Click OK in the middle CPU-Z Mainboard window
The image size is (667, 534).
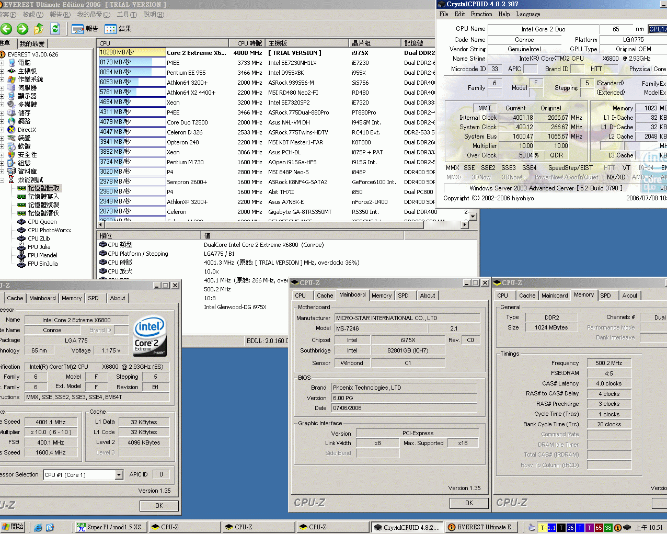469,503
